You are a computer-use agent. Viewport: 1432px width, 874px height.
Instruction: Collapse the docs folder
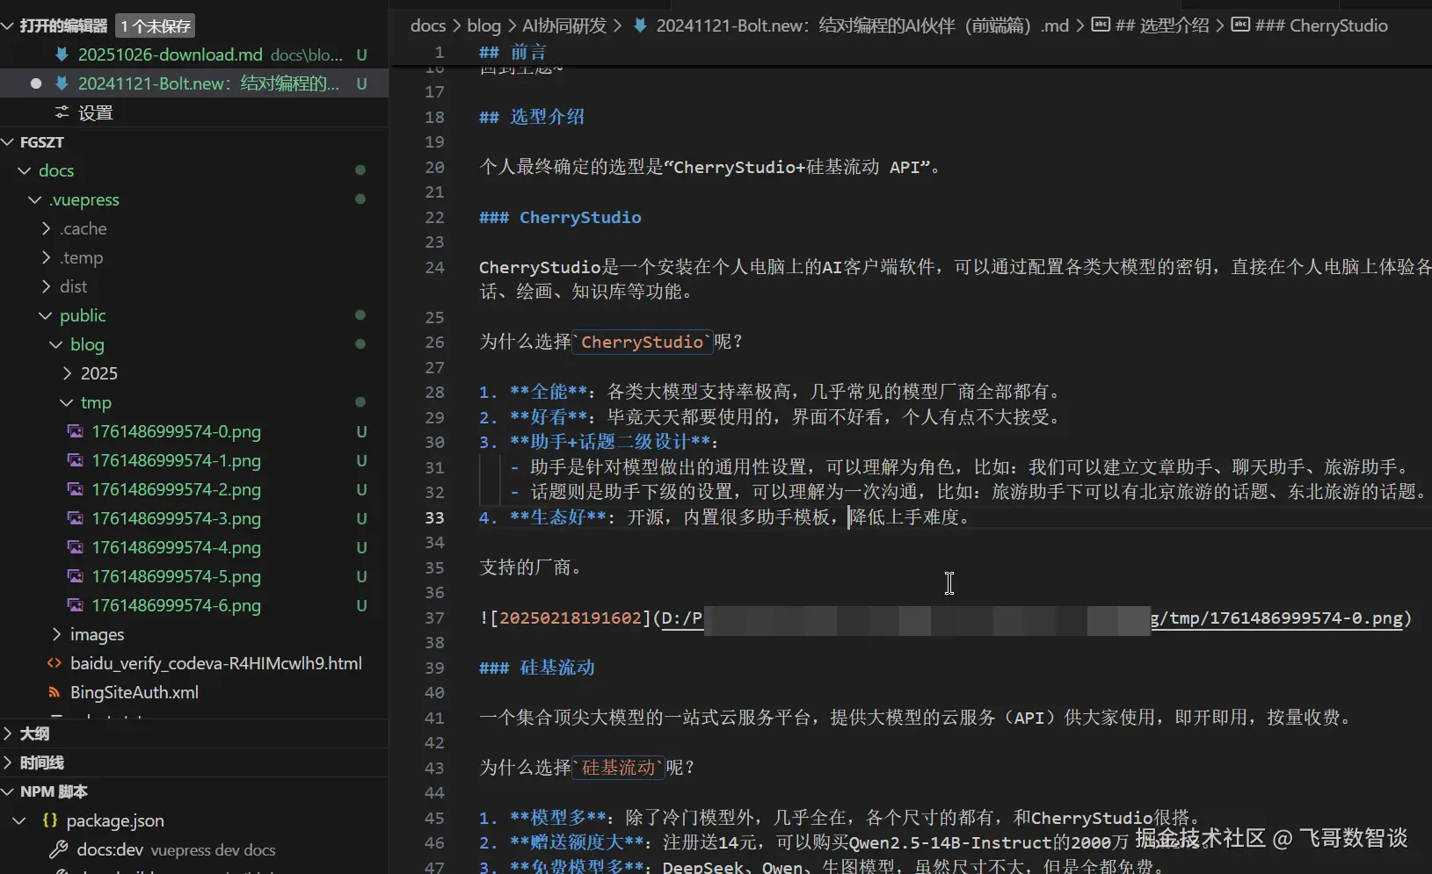pos(25,170)
